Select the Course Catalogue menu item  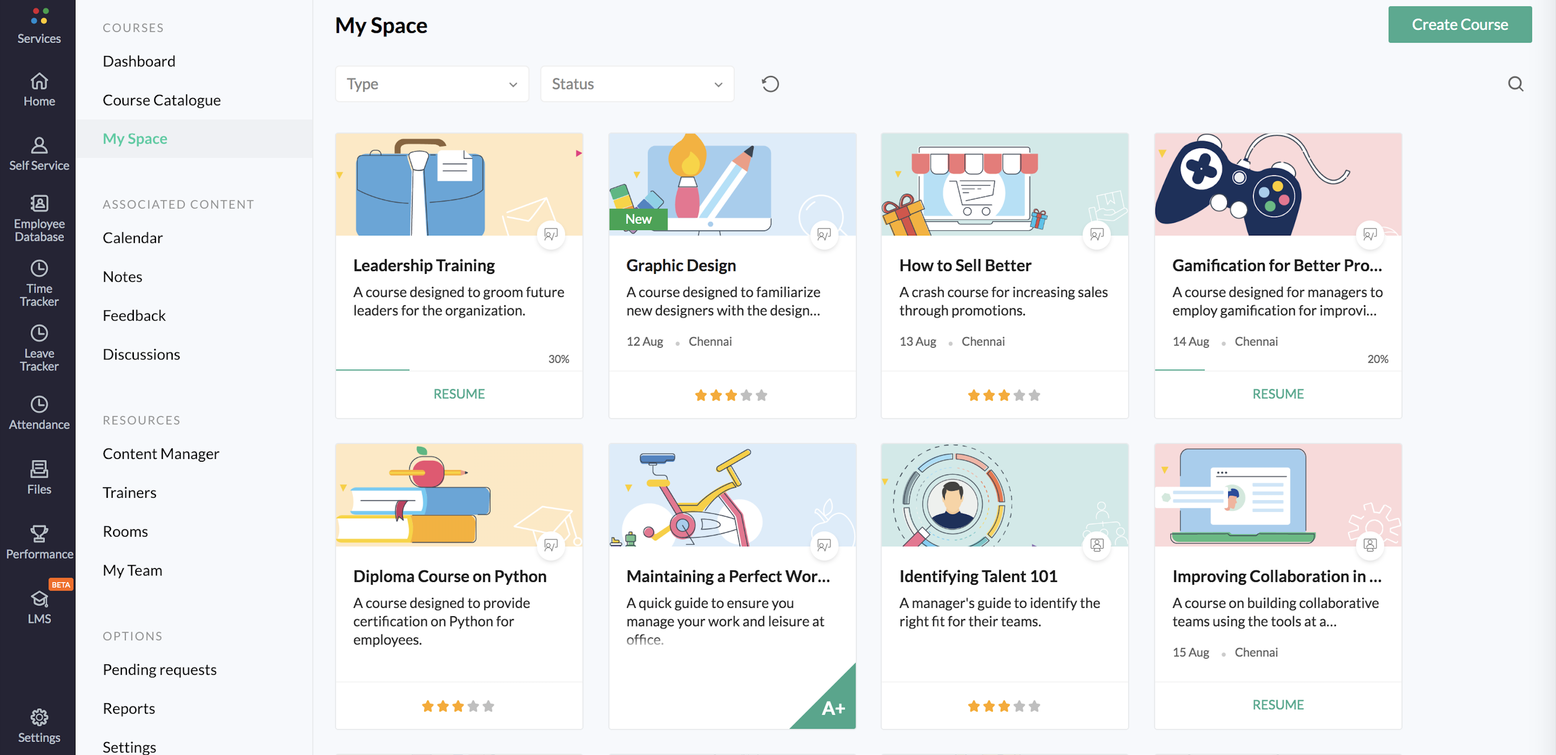[x=162, y=100]
